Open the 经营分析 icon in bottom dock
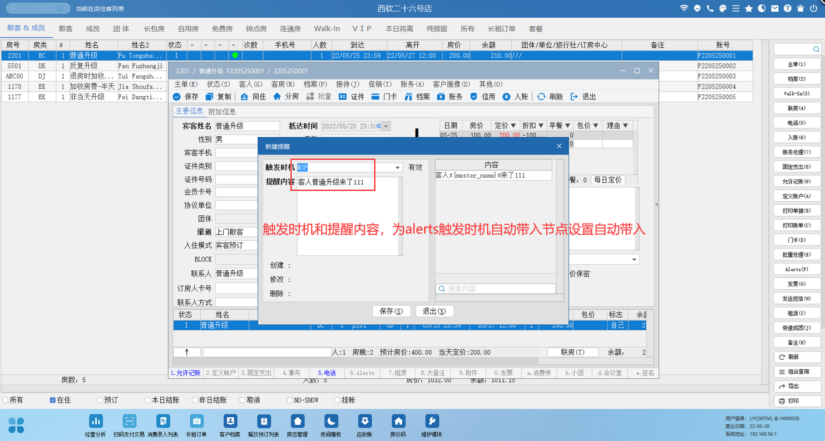The width and height of the screenshot is (825, 441). (x=96, y=422)
